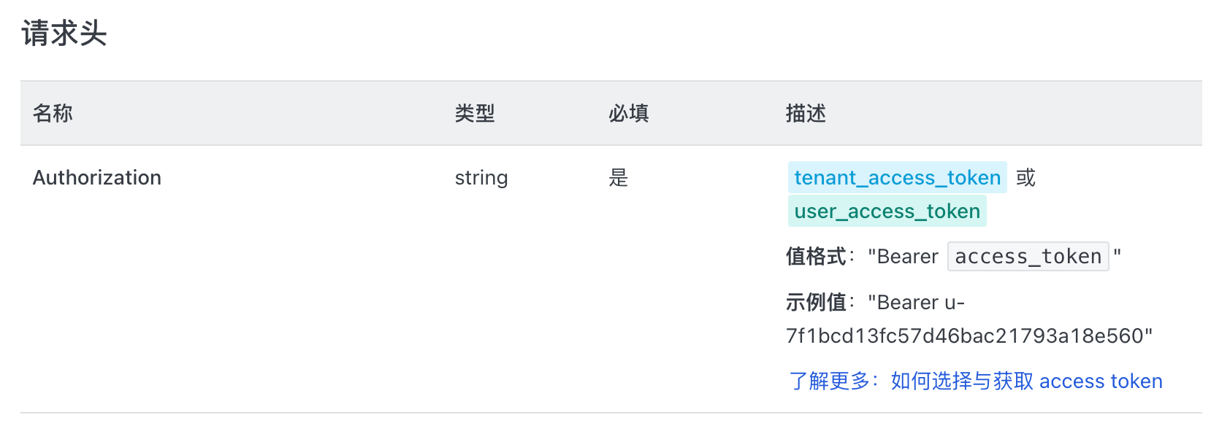Click the example token 7f1bcd13fc57d46bac21793a18e560
The width and height of the screenshot is (1230, 423).
(965, 335)
